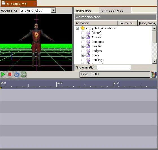158x150 pixels.
Task: Click the 2.0 mark on timeline ruler
Action: (x=116, y=83)
